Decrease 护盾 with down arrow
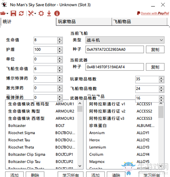This screenshot has height=177, width=170. pos(60,52)
